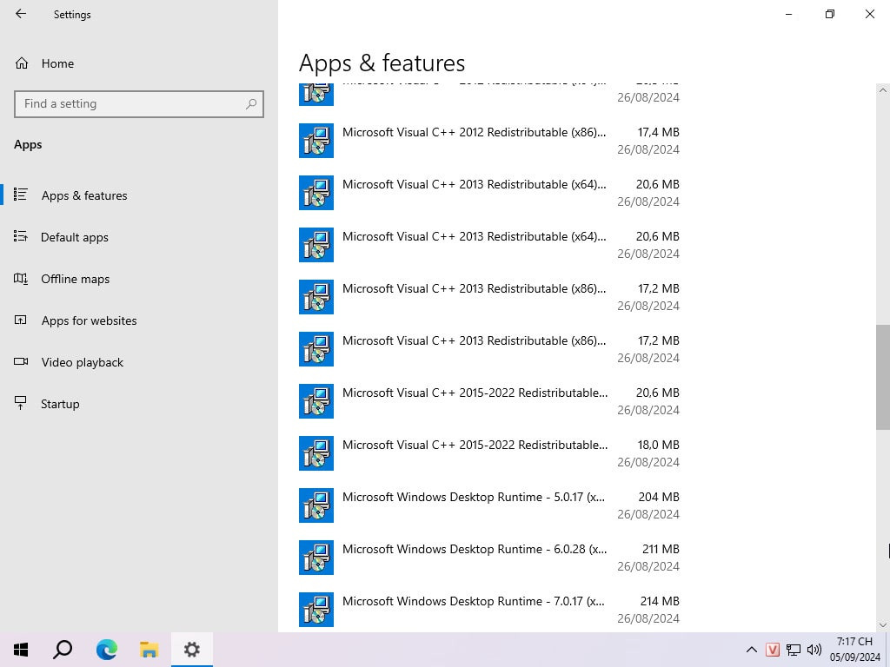
Task: Launch Microsoft Edge from taskbar
Action: pos(106,649)
